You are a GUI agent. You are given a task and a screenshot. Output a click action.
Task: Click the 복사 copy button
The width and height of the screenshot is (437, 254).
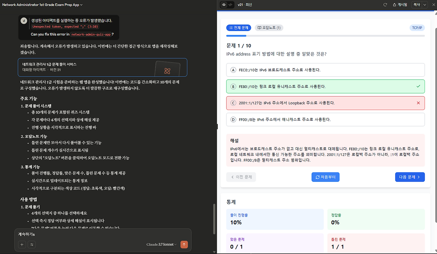[417, 5]
